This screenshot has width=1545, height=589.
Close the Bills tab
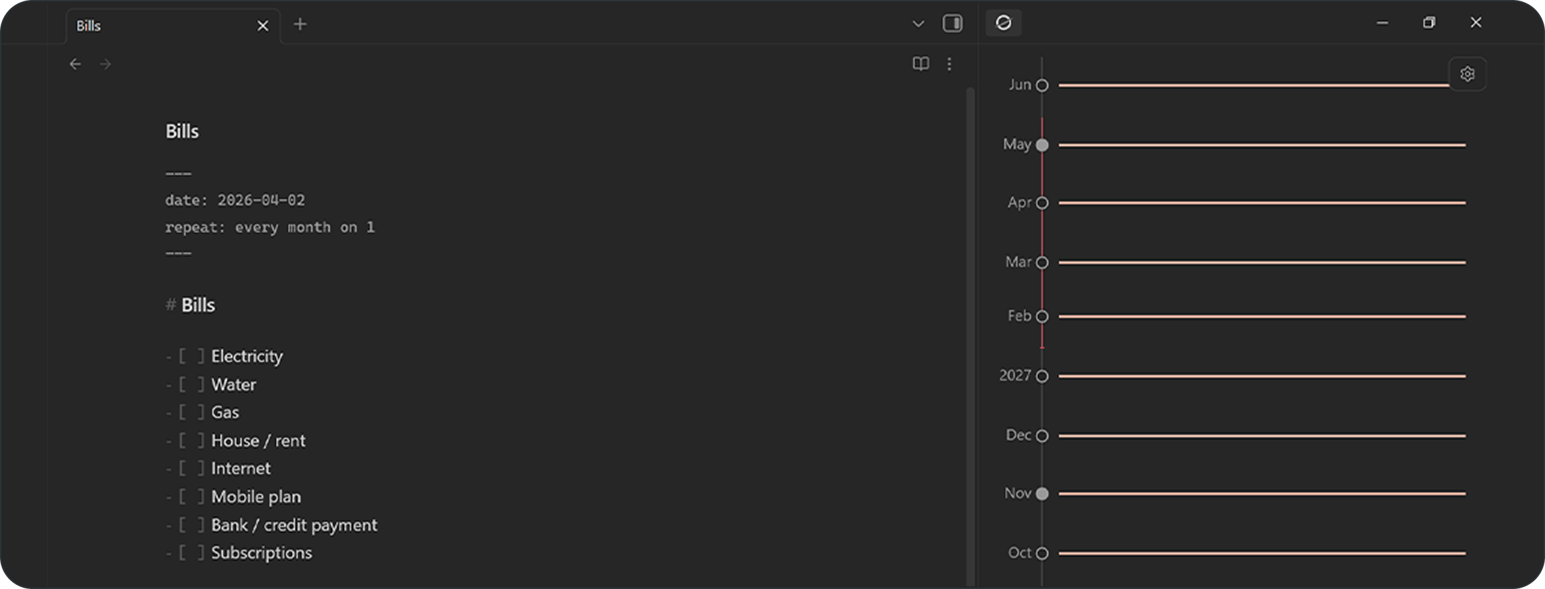point(263,26)
